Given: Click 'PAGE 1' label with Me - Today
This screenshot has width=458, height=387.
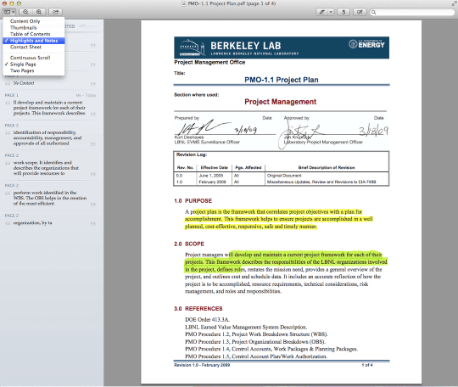Looking at the screenshot, I should 12,95.
